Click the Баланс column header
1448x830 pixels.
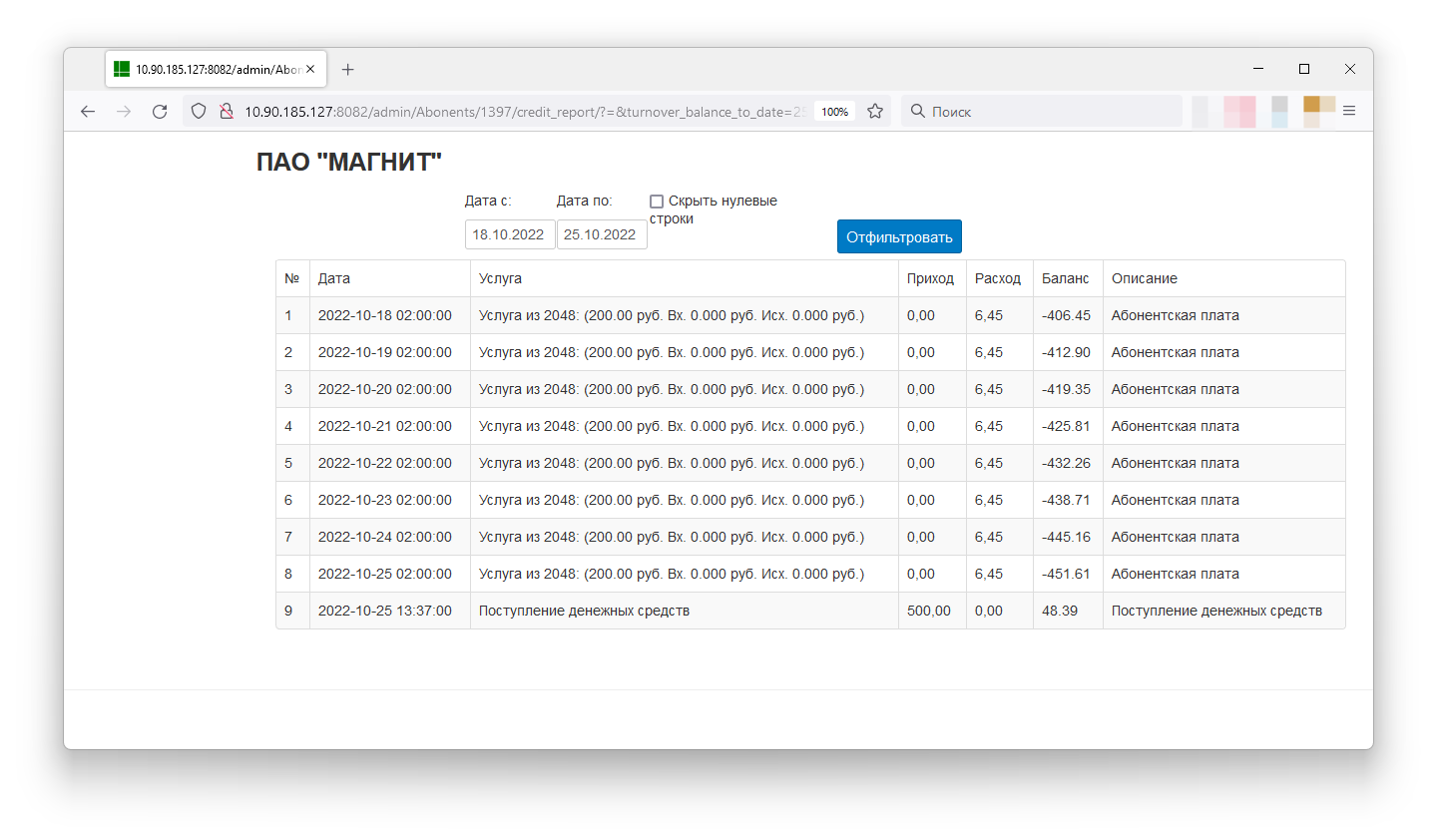pyautogui.click(x=1066, y=278)
